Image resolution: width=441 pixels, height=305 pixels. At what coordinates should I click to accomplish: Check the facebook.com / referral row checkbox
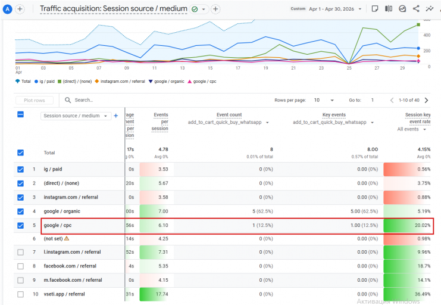(x=20, y=266)
